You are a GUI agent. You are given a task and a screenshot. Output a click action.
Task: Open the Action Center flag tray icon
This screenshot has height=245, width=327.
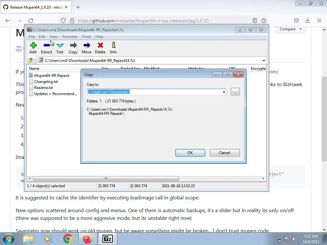coord(287,239)
